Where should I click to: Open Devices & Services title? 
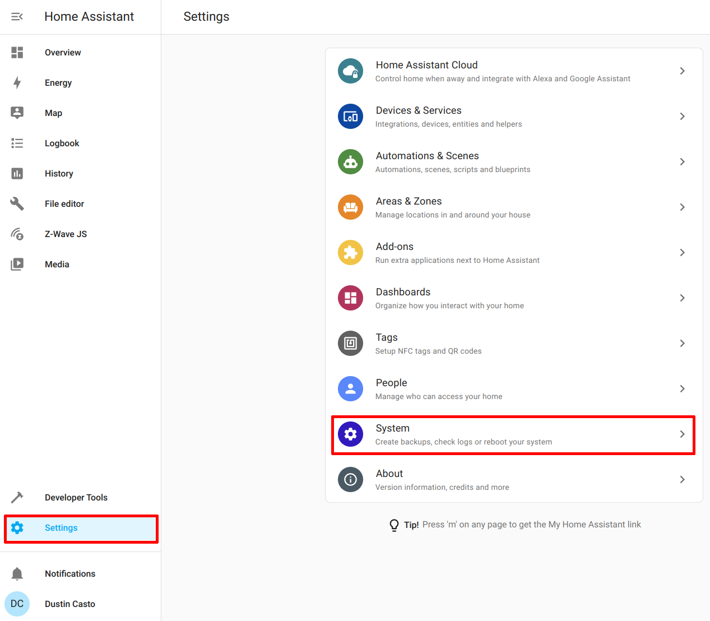pyautogui.click(x=419, y=110)
